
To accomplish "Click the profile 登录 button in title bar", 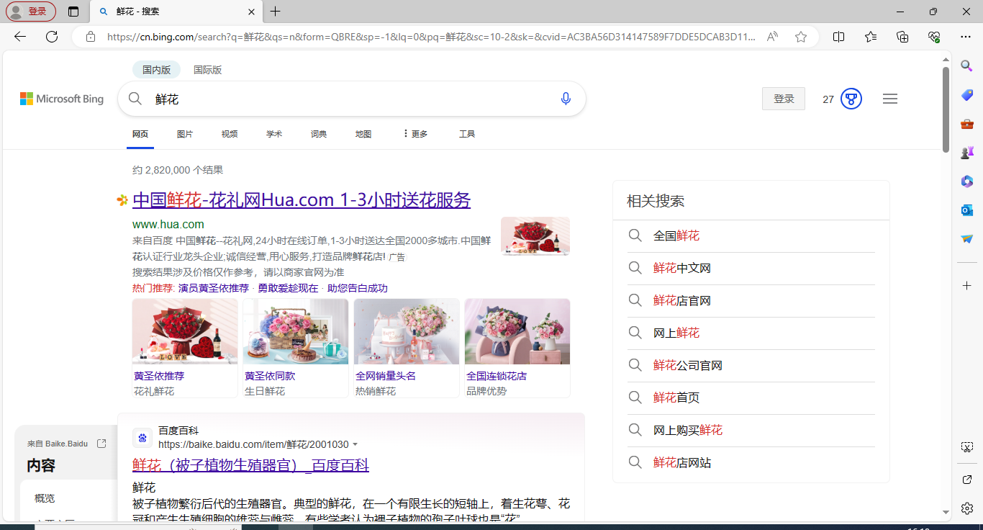I will (x=30, y=12).
